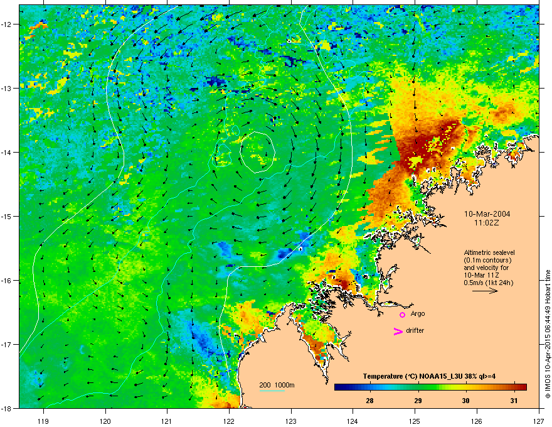
Task: Click the 'Argo' legend label
Action: click(x=418, y=313)
